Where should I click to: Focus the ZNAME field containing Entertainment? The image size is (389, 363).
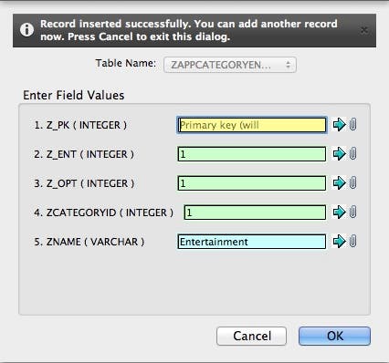click(x=252, y=242)
